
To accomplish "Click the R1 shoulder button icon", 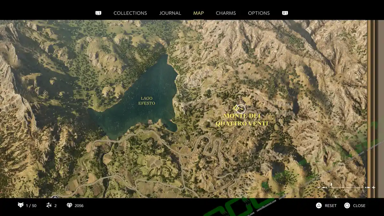I will (285, 13).
